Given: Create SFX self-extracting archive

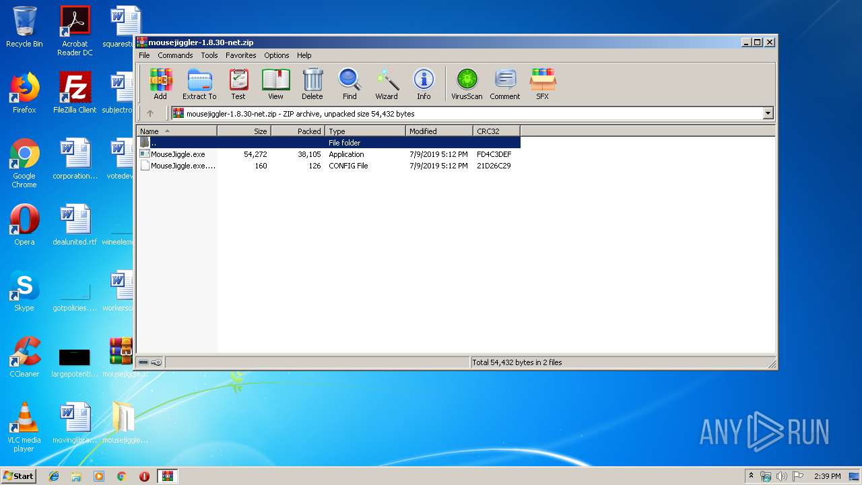Looking at the screenshot, I should tap(542, 84).
